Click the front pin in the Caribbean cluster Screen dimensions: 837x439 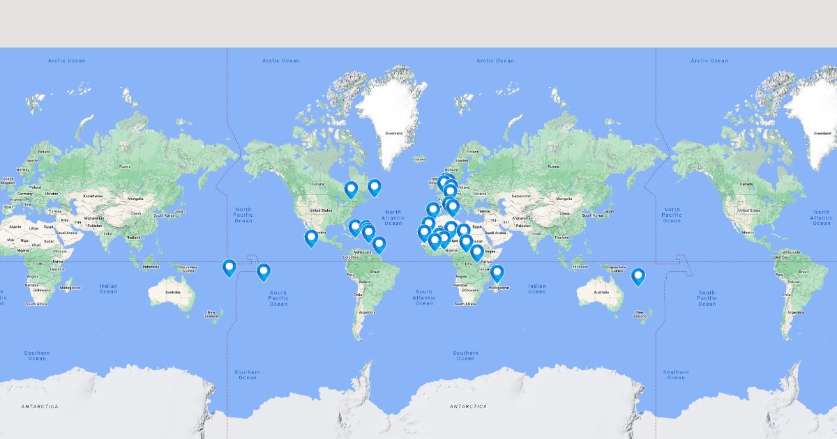pyautogui.click(x=369, y=233)
